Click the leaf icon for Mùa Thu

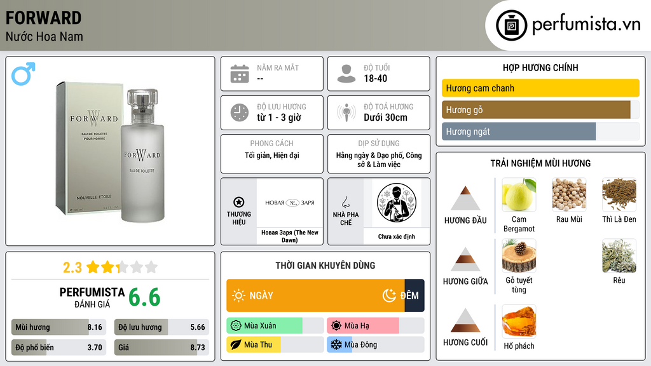click(236, 344)
